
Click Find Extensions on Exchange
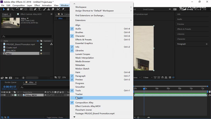pyautogui.click(x=90, y=16)
